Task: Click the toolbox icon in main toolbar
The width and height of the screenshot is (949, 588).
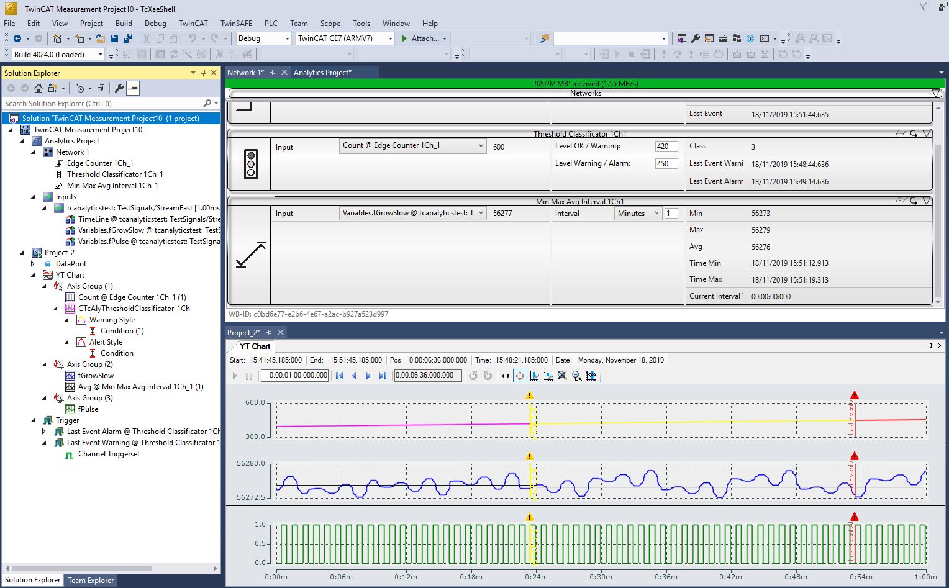Action: point(723,38)
